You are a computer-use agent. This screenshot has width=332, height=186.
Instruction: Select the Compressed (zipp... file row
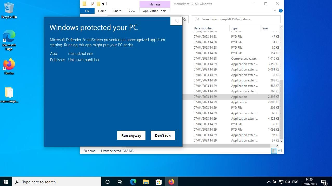click(x=231, y=59)
